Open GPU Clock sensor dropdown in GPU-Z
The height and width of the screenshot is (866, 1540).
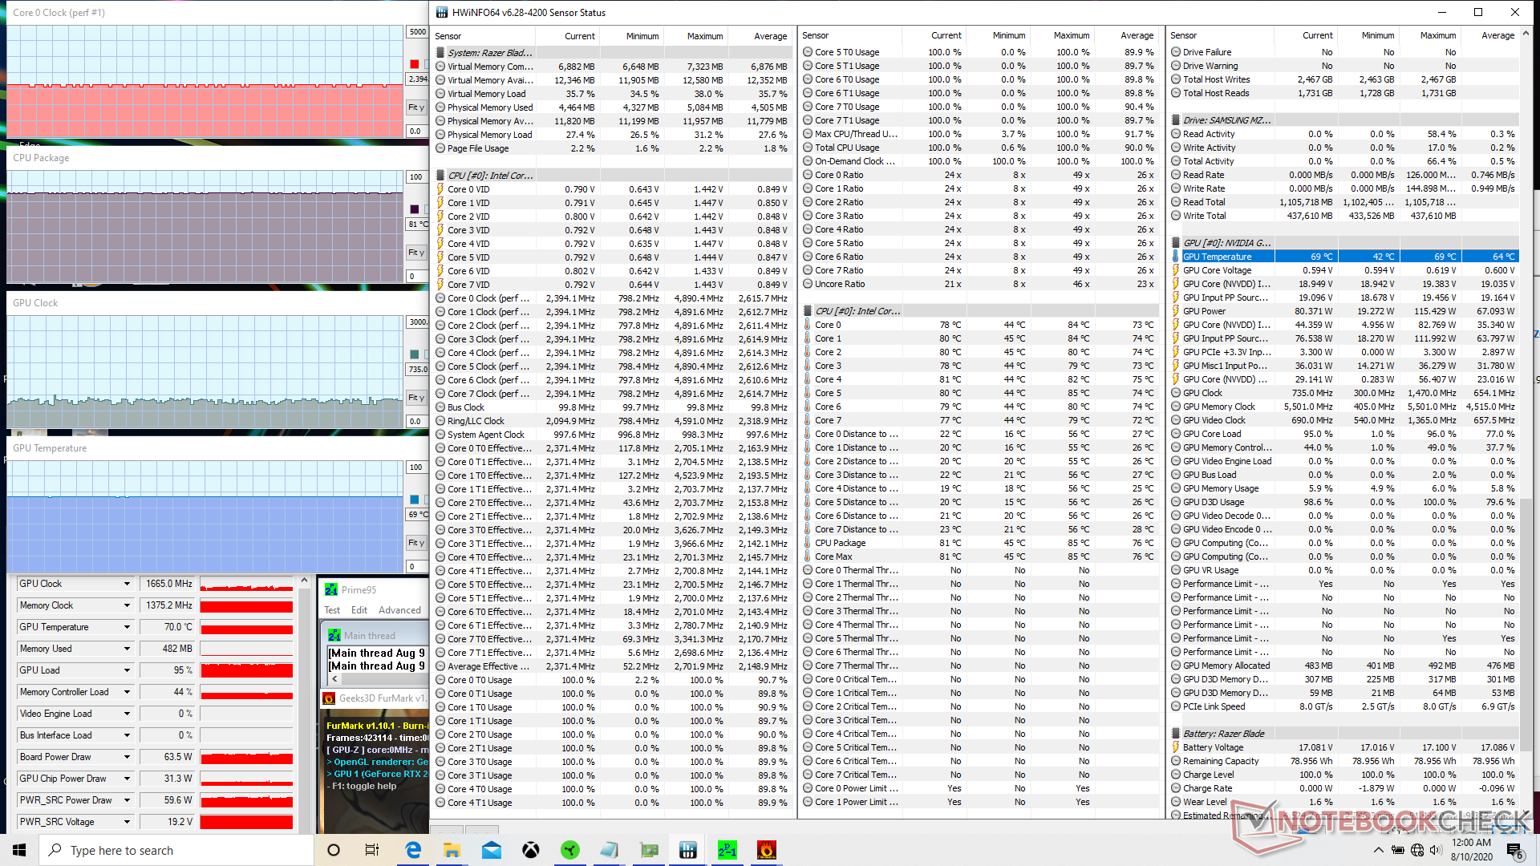point(127,584)
